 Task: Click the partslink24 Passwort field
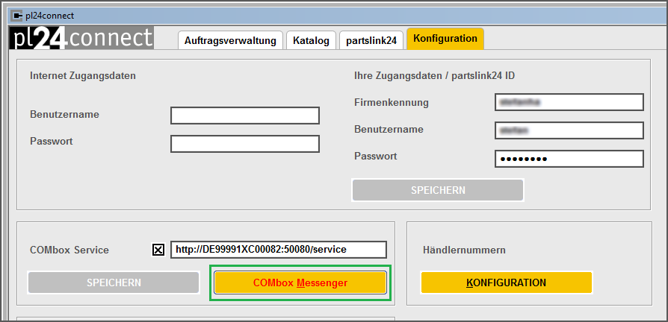[x=569, y=159]
